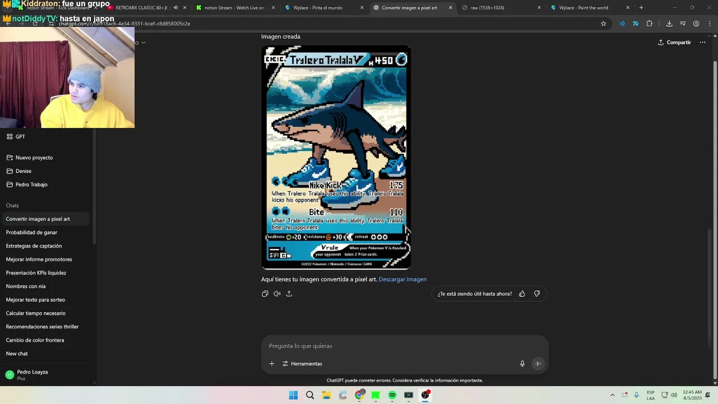Open the Denise project folder
This screenshot has height=404, width=718.
19,171
